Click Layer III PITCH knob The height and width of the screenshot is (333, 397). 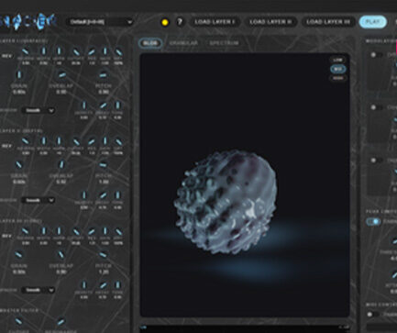(x=104, y=255)
